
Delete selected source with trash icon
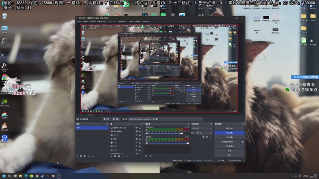(x=115, y=156)
